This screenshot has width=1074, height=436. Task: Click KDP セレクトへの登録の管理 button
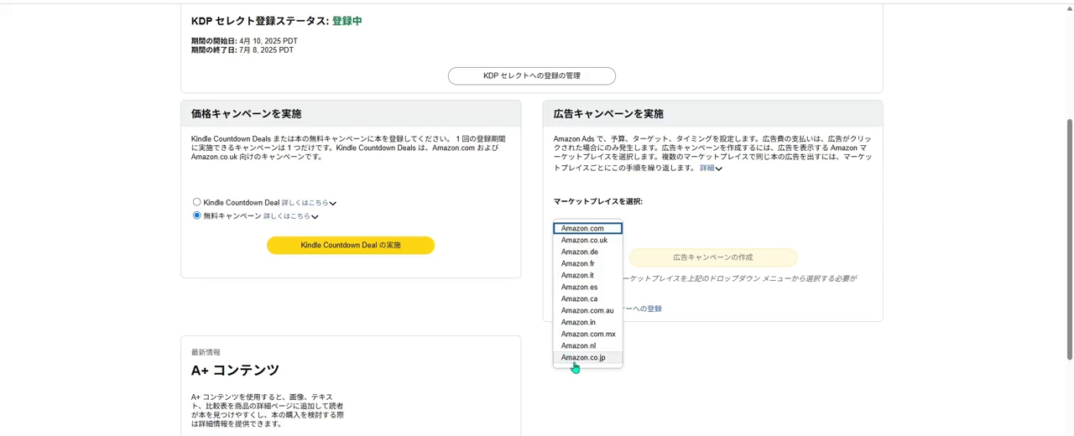532,76
